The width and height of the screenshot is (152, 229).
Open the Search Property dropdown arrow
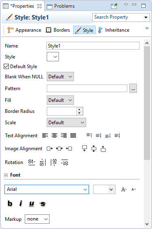[x=146, y=17]
